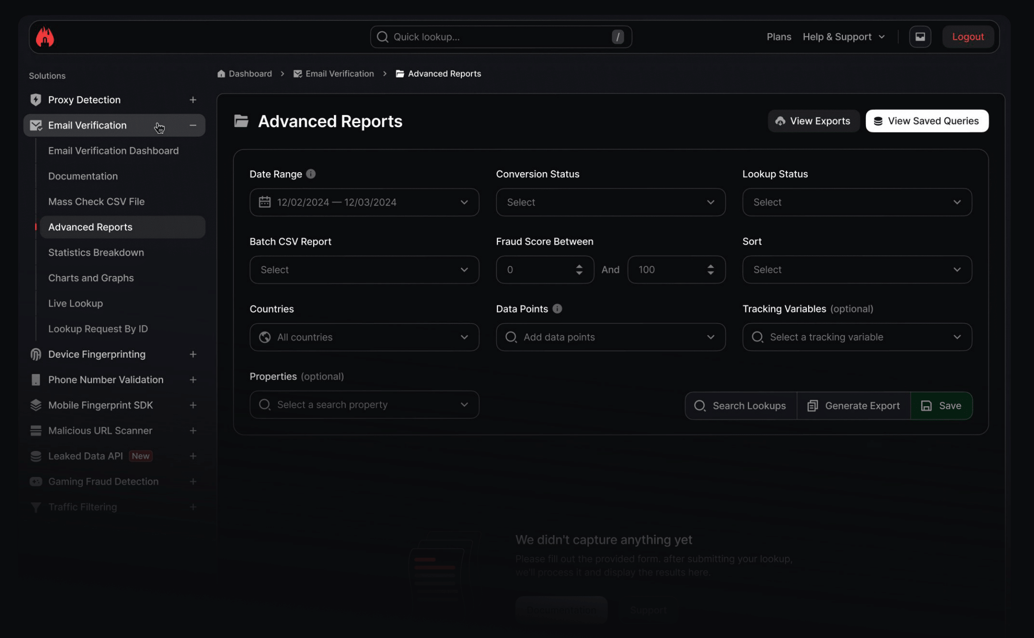Expand Device Fingerprinting section
This screenshot has height=638, width=1034.
point(193,354)
